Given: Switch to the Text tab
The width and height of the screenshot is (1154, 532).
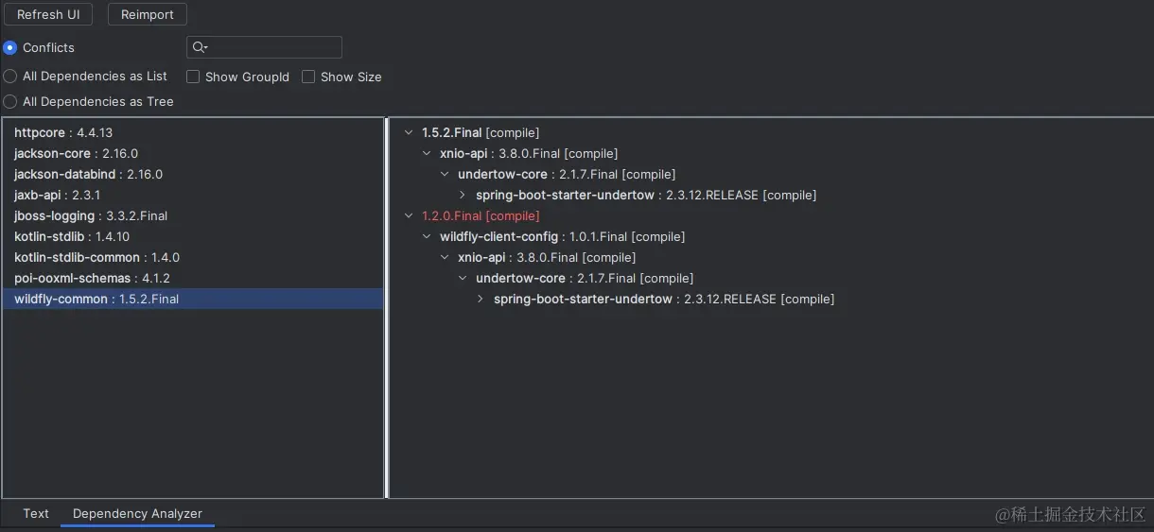Looking at the screenshot, I should tap(36, 513).
